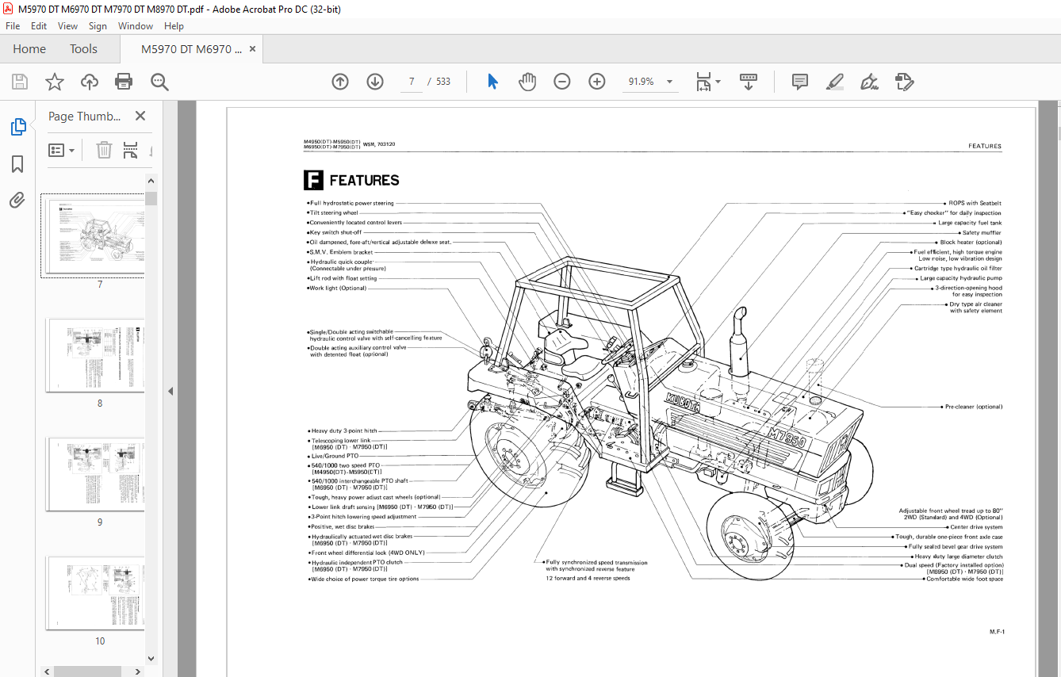This screenshot has width=1061, height=677.
Task: Select the Highlight text pen tool
Action: tap(834, 82)
